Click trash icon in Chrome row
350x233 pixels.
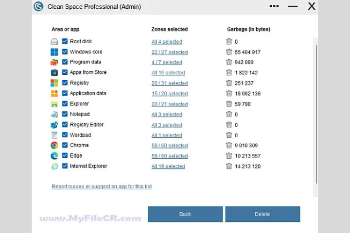tap(229, 145)
